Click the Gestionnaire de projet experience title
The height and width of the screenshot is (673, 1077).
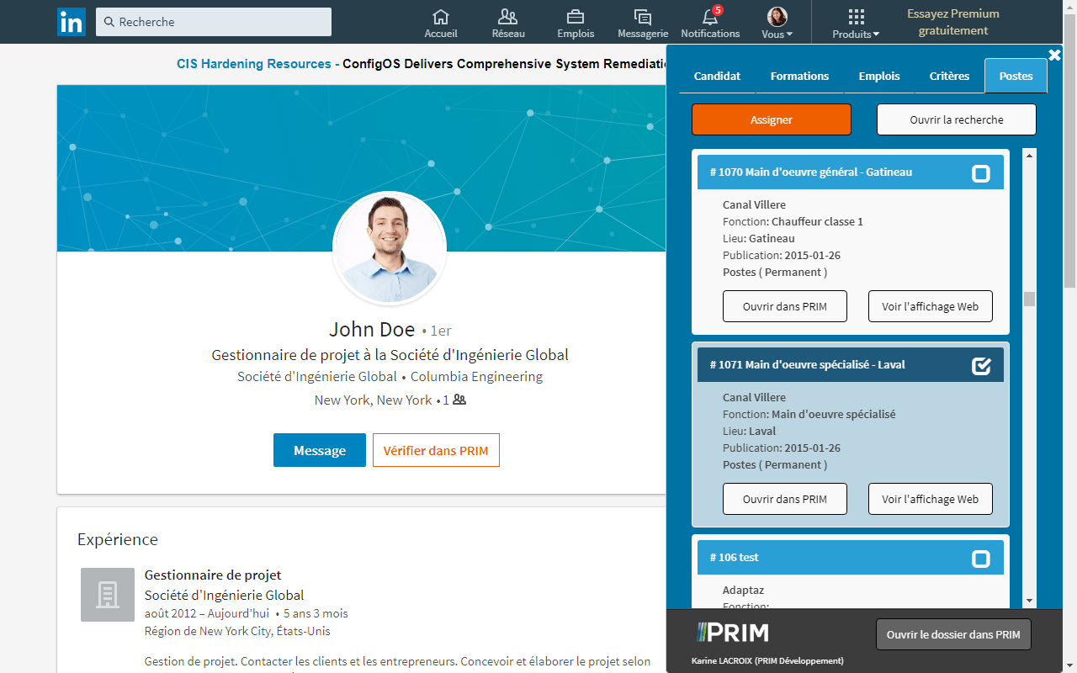tap(213, 575)
